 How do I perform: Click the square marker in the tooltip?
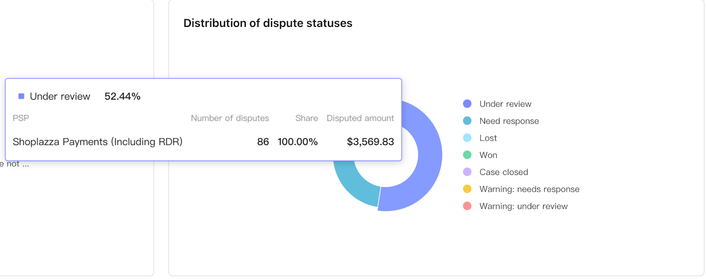point(21,97)
